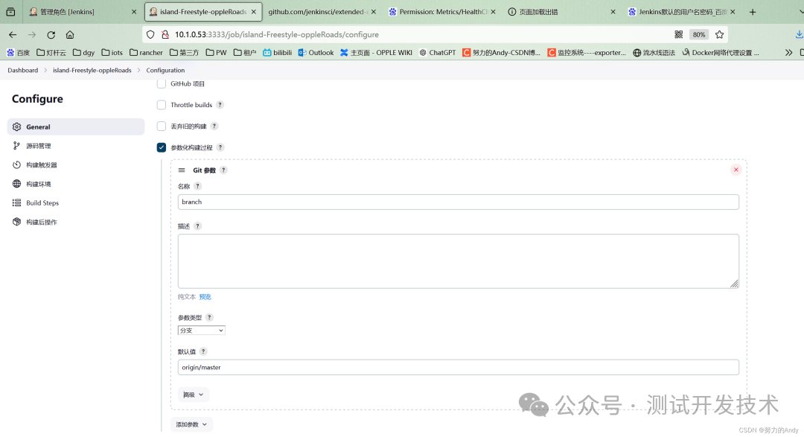Remove the Git parameter with red X
804x437 pixels.
736,170
